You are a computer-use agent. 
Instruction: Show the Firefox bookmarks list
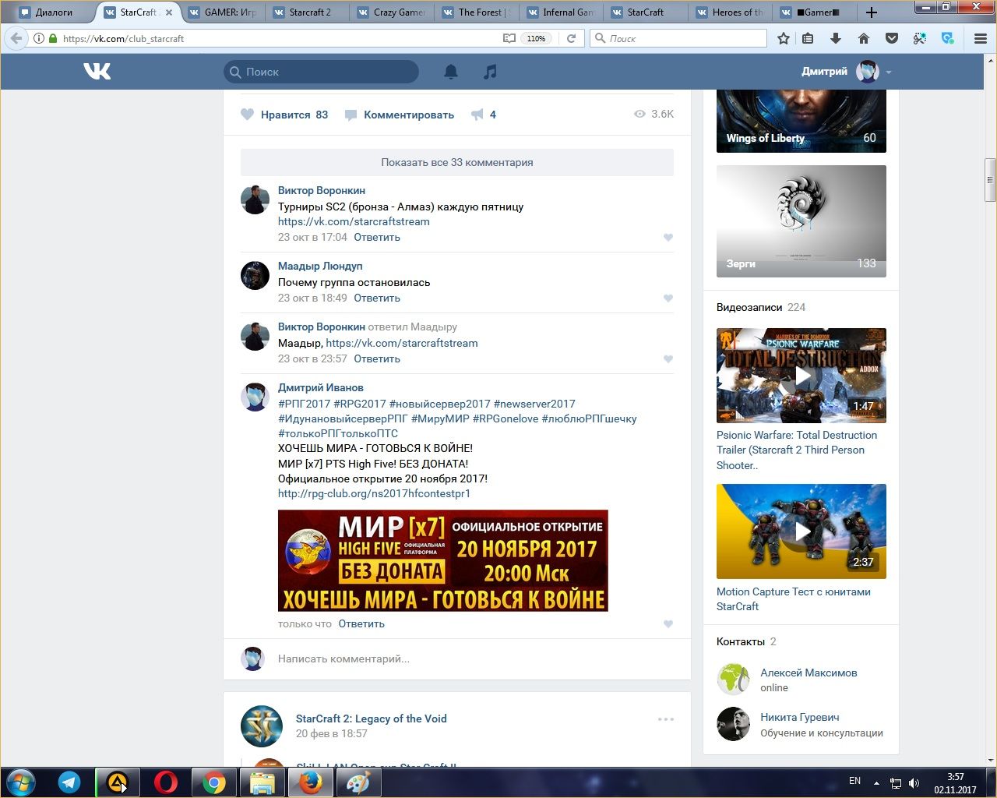pos(809,38)
